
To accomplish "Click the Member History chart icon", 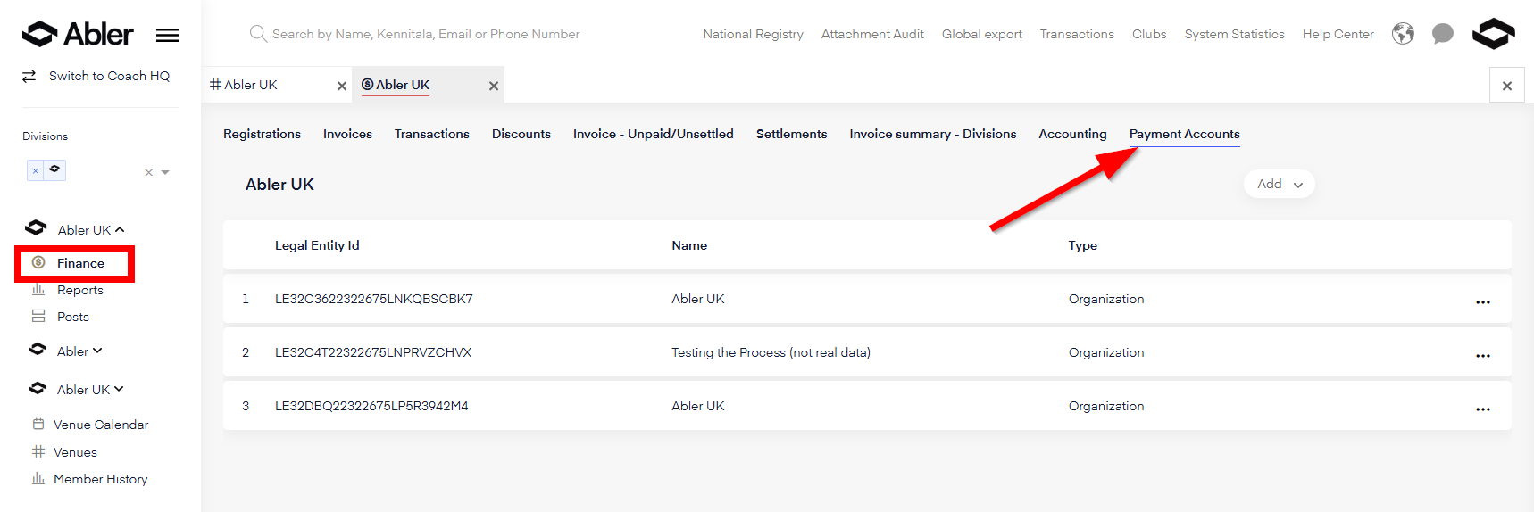I will pyautogui.click(x=38, y=478).
